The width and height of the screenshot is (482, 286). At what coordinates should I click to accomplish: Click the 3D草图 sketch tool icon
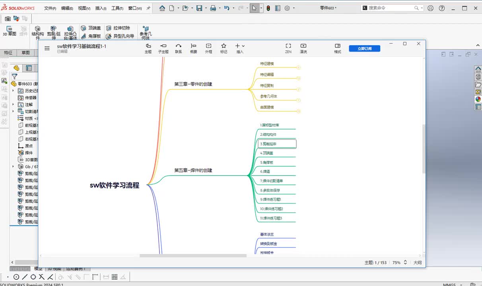[x=10, y=31]
